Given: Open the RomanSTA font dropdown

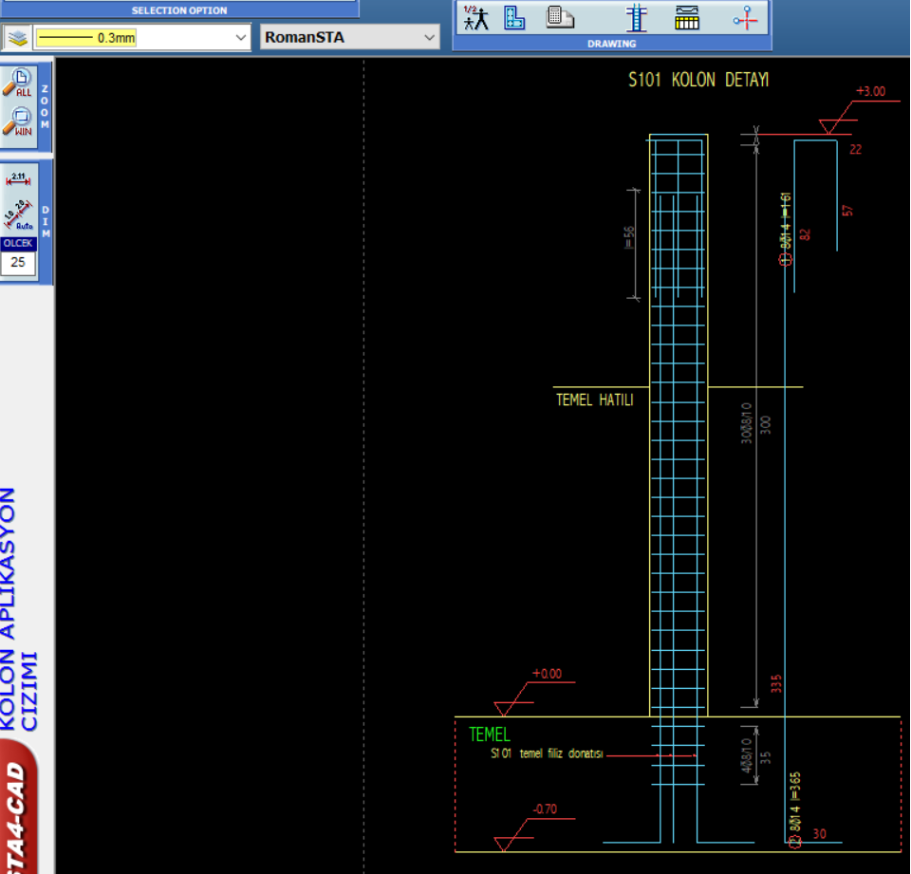Looking at the screenshot, I should coord(430,38).
